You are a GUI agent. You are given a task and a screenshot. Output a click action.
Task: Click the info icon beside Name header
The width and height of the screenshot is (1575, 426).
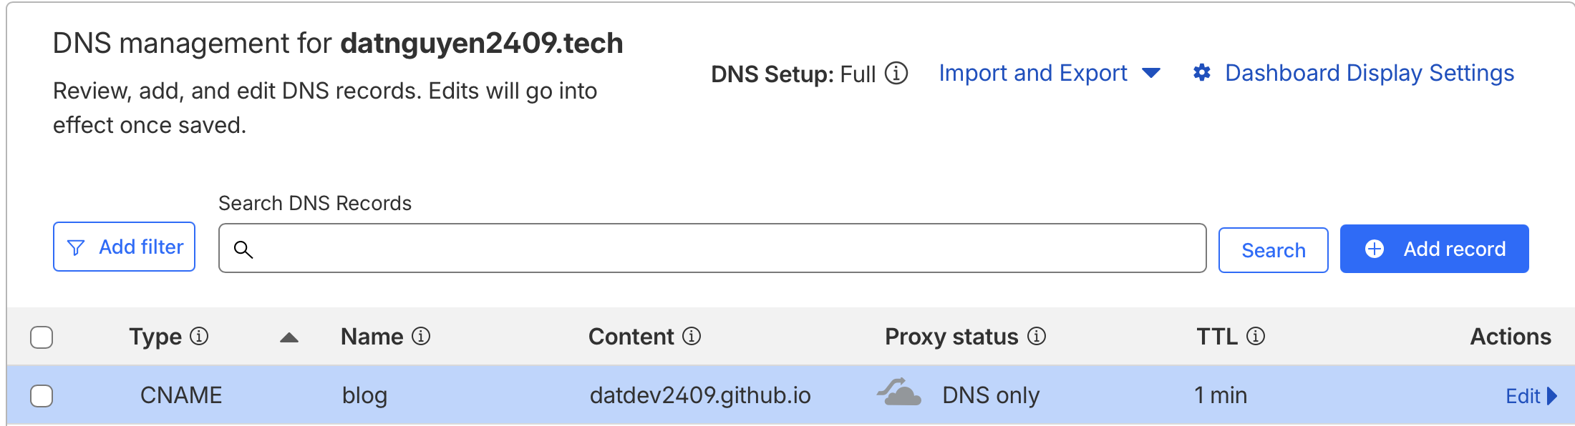(421, 336)
